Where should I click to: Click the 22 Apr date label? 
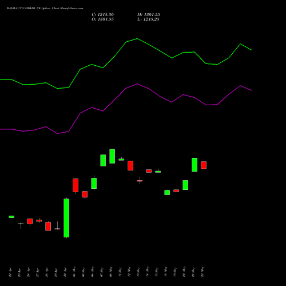coord(10,272)
